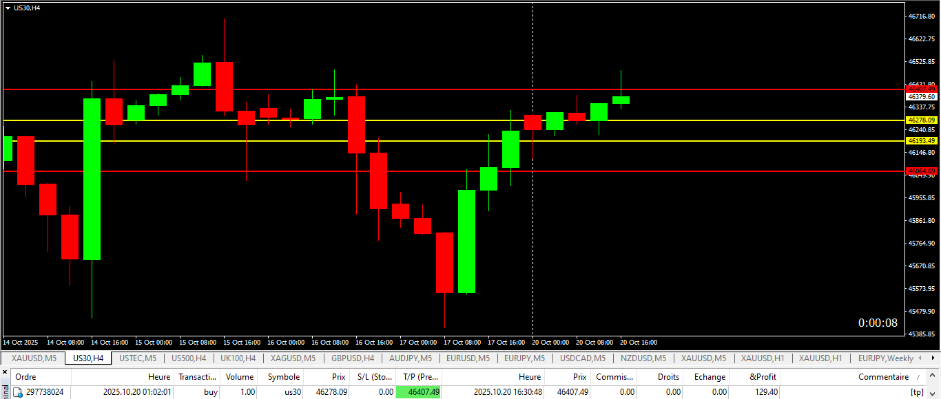Click open time 2025.10.20 01:02:01
This screenshot has height=399, width=941.
tap(137, 392)
